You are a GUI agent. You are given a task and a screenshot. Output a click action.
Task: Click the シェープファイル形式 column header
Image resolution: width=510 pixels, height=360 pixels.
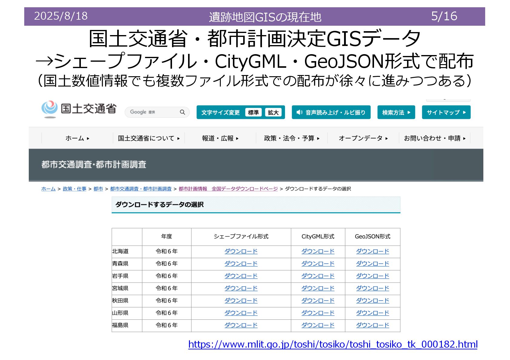(x=241, y=237)
